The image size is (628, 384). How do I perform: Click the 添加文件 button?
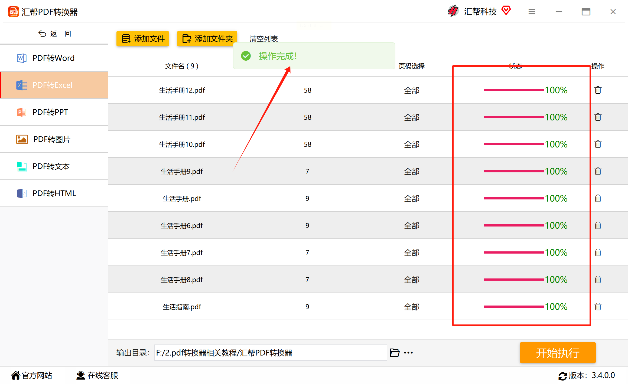[143, 39]
